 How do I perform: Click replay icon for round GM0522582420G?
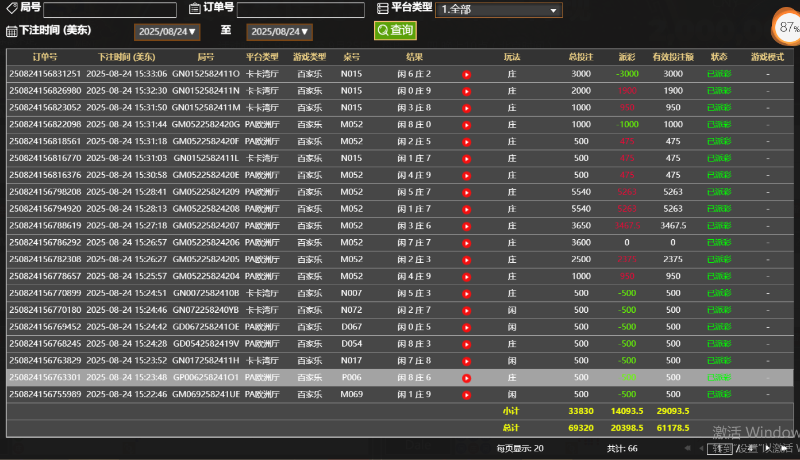tap(467, 125)
